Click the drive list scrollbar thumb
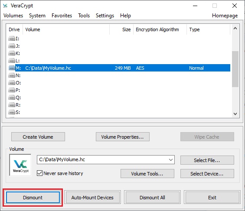Viewport: 245px width, 211px height. coord(235,69)
